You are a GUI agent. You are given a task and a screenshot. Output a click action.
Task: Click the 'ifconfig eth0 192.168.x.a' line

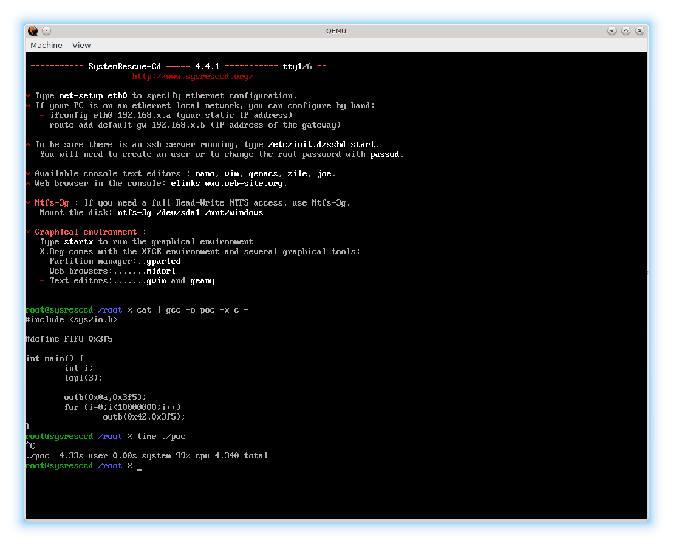(171, 115)
